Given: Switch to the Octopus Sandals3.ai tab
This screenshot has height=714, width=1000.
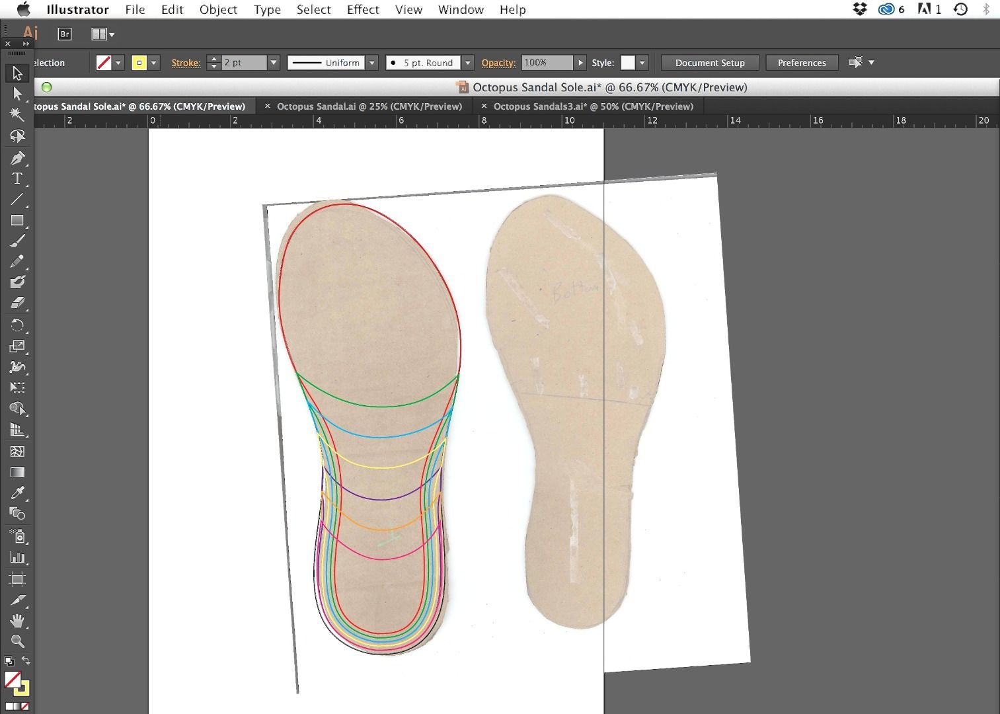Looking at the screenshot, I should [x=594, y=106].
